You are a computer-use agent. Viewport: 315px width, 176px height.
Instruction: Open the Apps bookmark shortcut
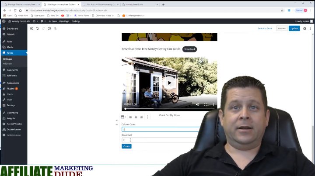click(x=7, y=15)
